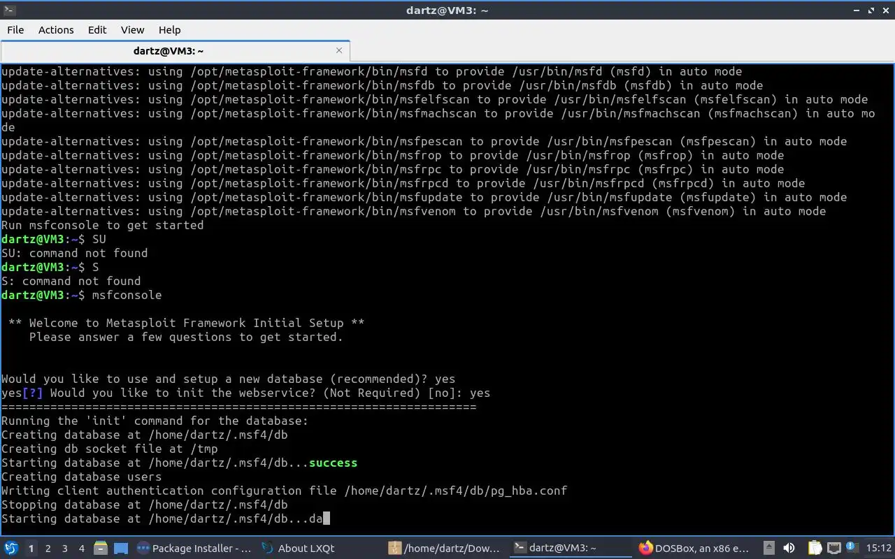Open the File menu
The height and width of the screenshot is (559, 895).
(x=15, y=30)
